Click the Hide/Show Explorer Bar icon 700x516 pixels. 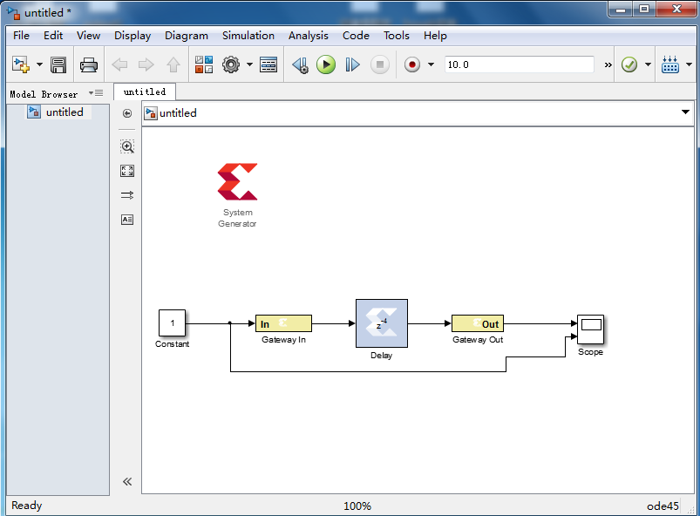pos(127,113)
